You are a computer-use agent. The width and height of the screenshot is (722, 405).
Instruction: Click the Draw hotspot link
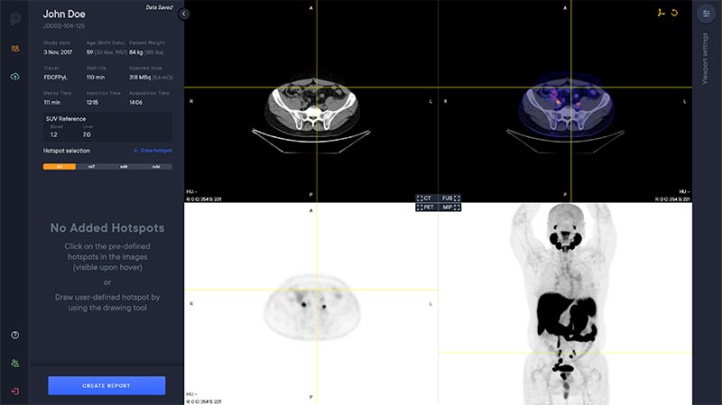153,151
